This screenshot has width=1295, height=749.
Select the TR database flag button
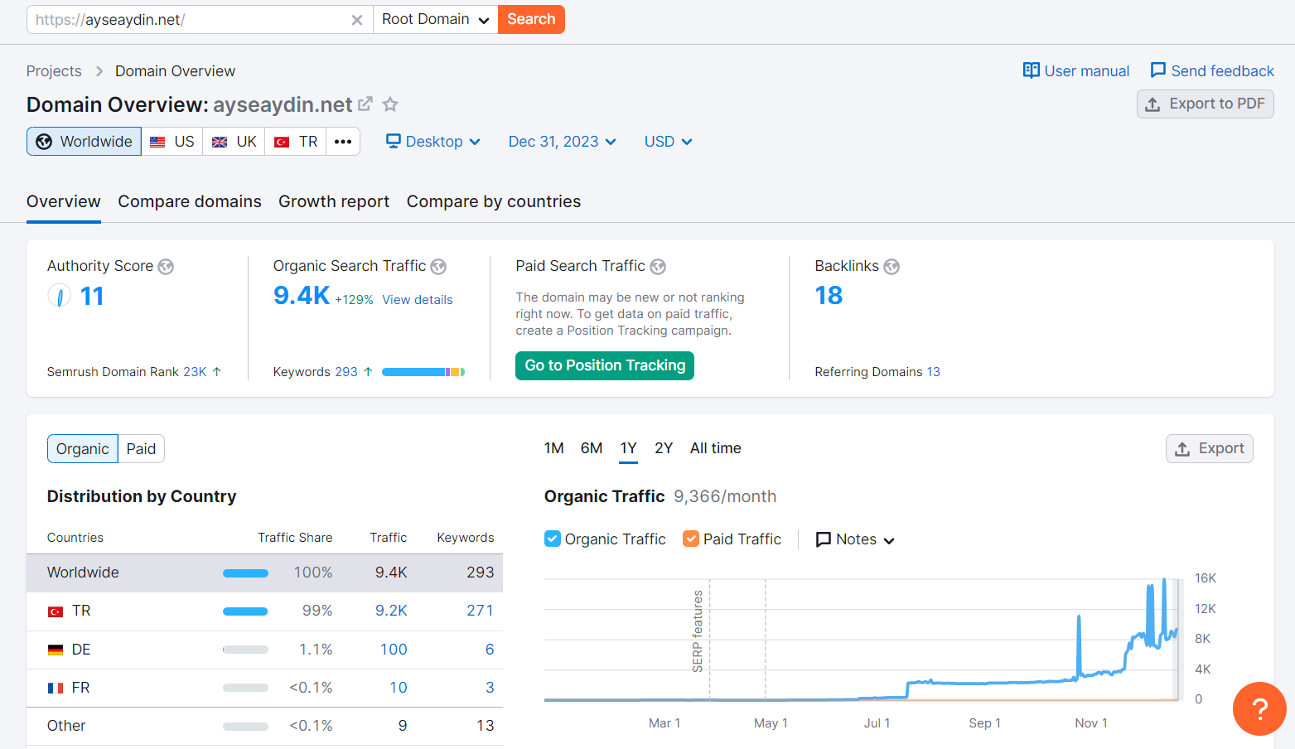[296, 142]
